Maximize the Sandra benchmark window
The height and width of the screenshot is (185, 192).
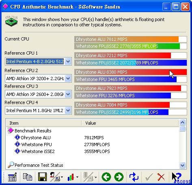(x=176, y=6)
